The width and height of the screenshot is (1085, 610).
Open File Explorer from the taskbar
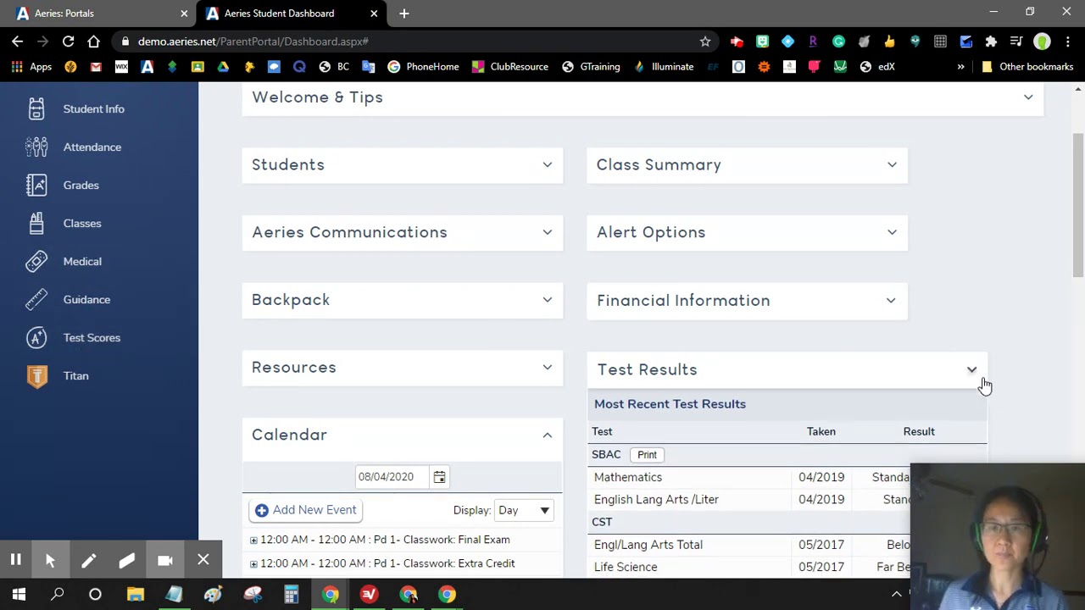136,594
